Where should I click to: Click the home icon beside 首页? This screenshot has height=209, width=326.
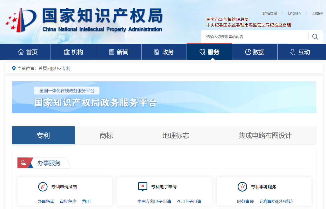pyautogui.click(x=21, y=52)
